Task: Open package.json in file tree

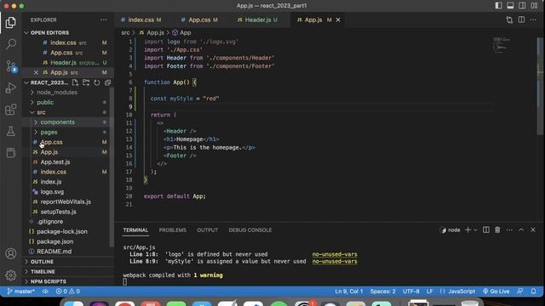Action: pyautogui.click(x=54, y=241)
